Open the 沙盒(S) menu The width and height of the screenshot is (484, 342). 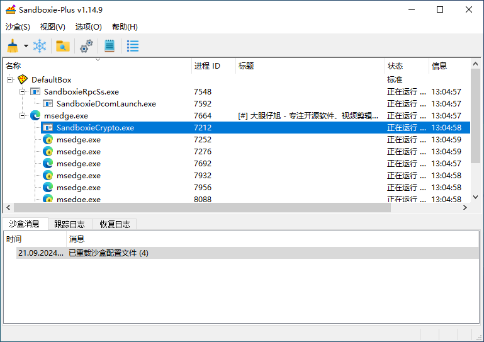18,27
